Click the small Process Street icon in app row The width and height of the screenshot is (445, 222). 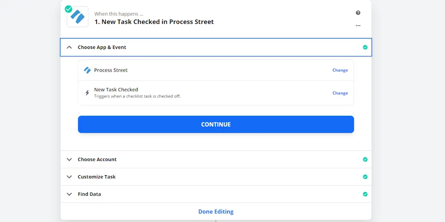pos(87,70)
